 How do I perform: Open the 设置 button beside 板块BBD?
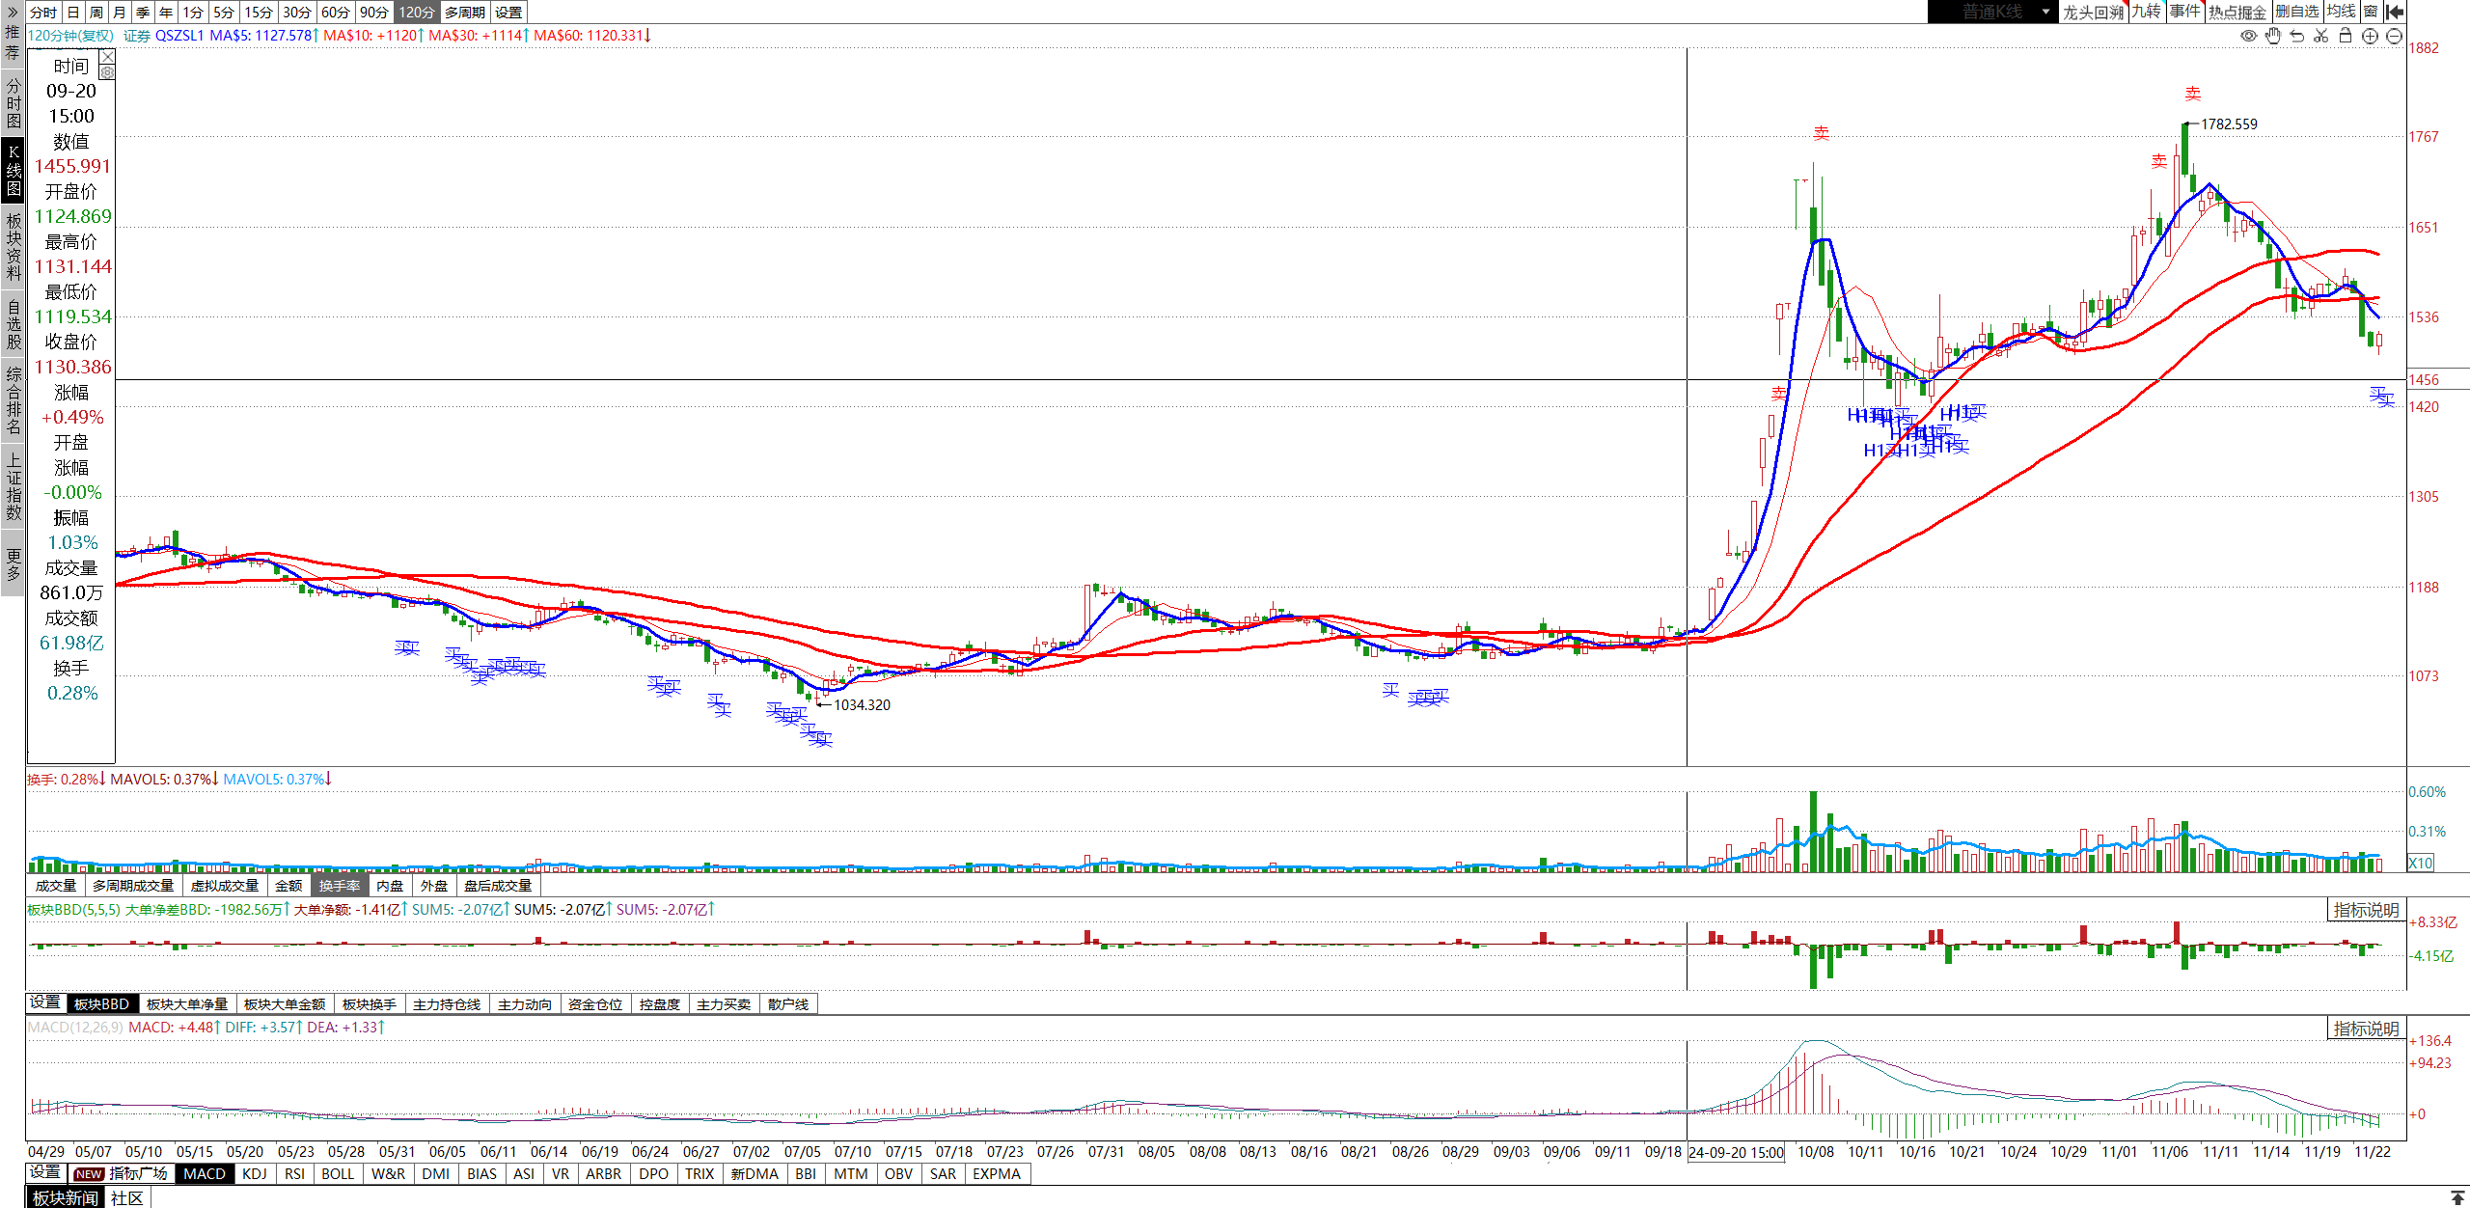pos(44,1003)
